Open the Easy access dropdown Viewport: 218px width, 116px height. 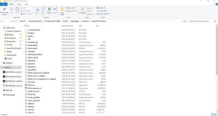pos(71,11)
